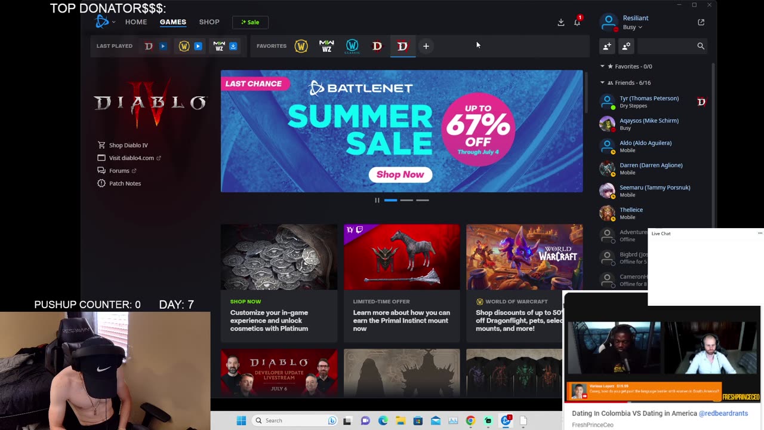Click download button for Last Played Warzone
The image size is (764, 430).
[233, 46]
